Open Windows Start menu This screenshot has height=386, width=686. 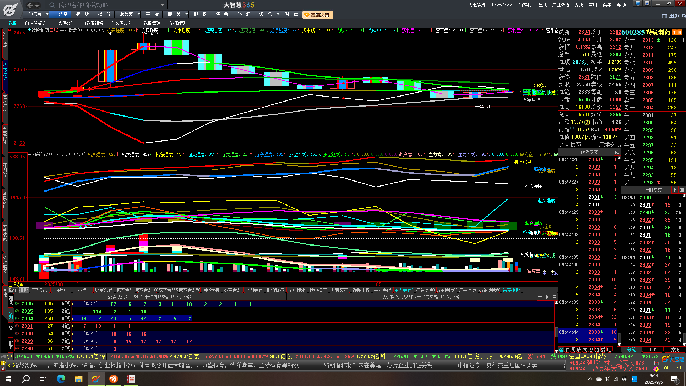[9, 379]
